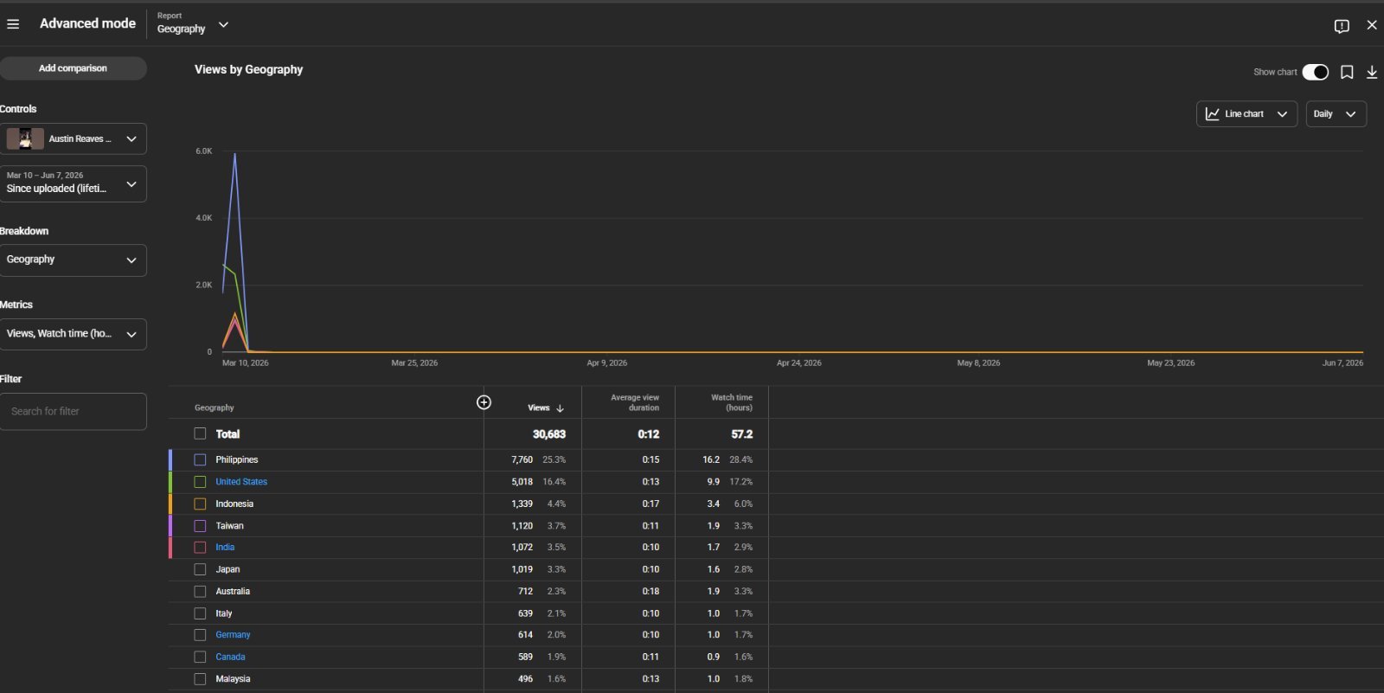The image size is (1384, 693).
Task: Click the Japan row label
Action: tap(227, 570)
